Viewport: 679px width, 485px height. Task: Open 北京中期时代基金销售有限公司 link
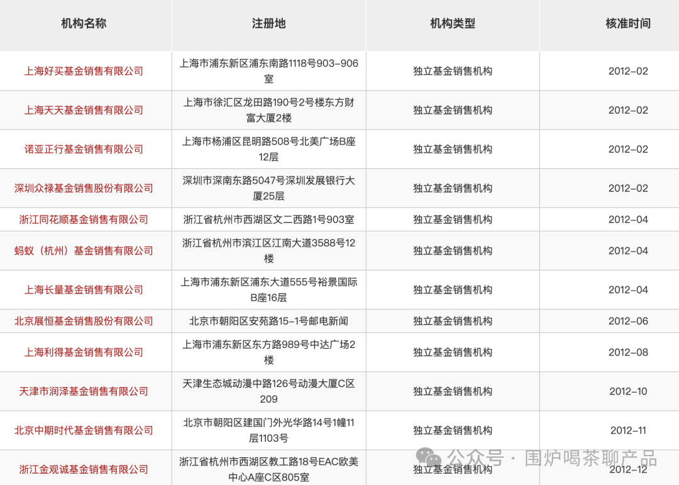point(84,430)
